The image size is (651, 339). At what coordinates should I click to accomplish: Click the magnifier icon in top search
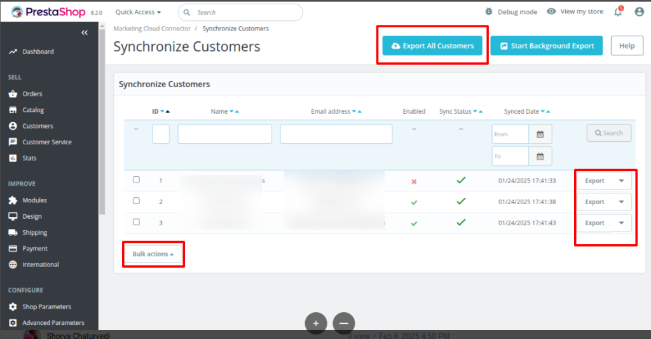[187, 13]
